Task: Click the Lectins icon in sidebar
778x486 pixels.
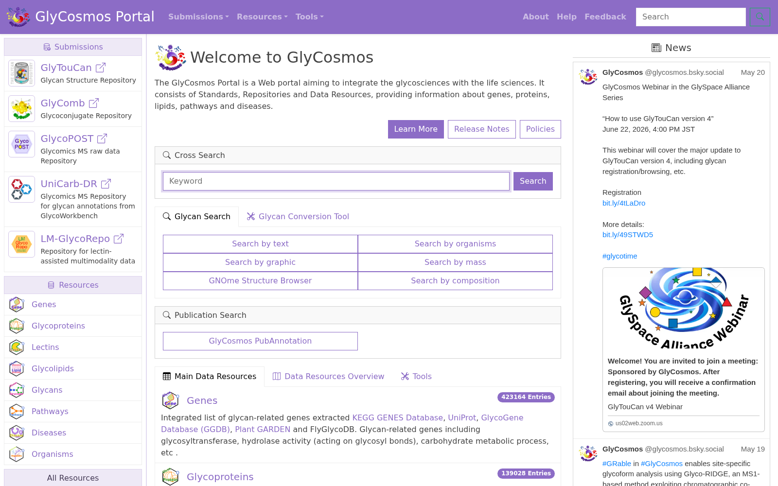Action: 17,347
